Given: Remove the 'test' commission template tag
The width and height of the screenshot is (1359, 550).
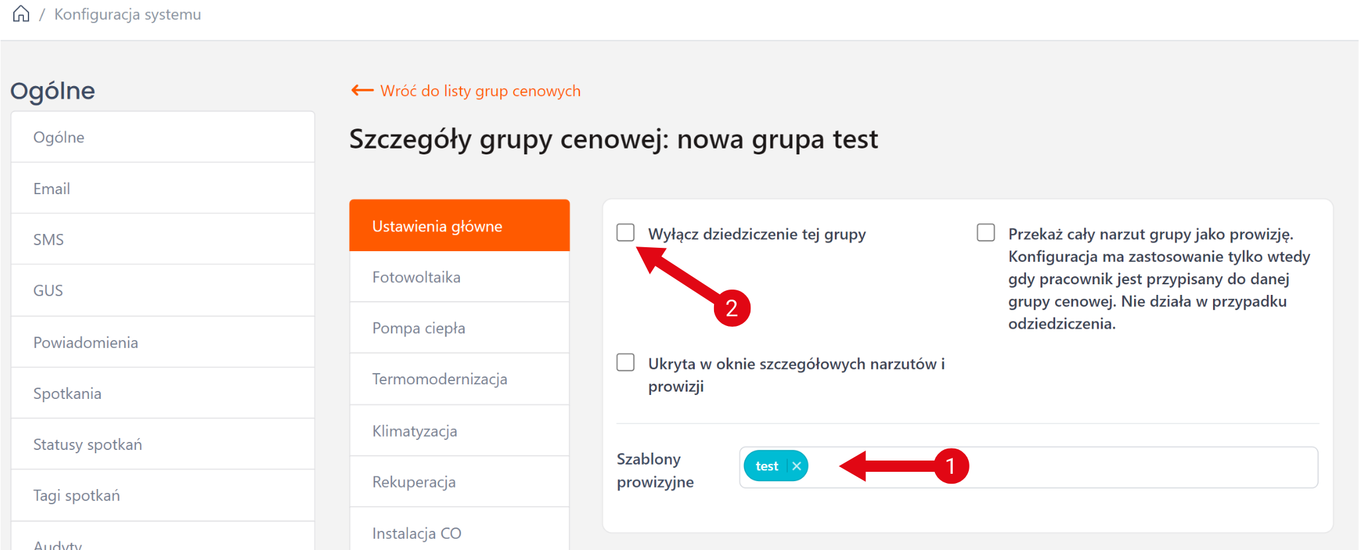Looking at the screenshot, I should pyautogui.click(x=796, y=467).
